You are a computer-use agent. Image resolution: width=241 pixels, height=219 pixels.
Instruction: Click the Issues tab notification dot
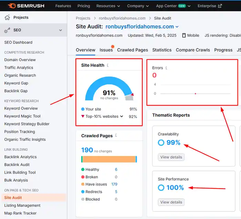click(113, 46)
